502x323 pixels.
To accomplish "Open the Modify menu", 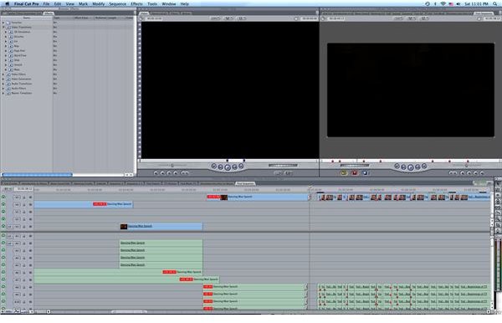I will pyautogui.click(x=98, y=4).
